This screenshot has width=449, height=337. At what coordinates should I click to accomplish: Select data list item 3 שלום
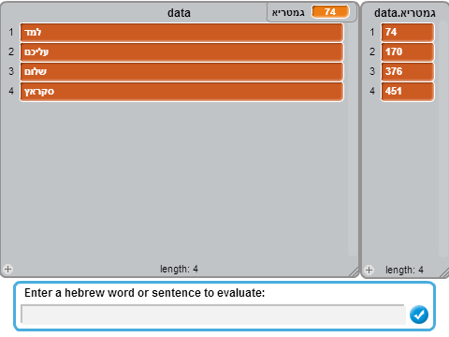(x=181, y=71)
